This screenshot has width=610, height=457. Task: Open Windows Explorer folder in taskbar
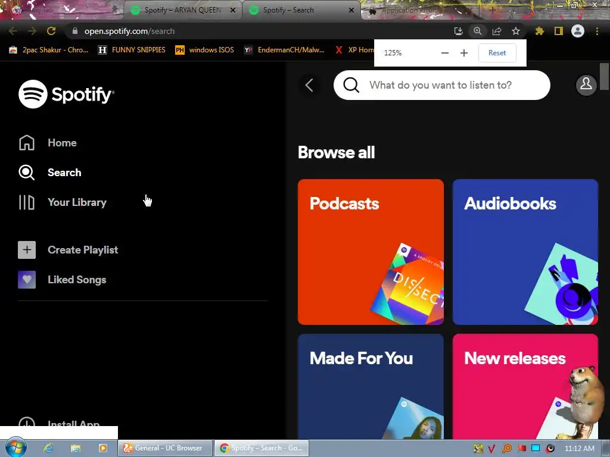point(76,448)
